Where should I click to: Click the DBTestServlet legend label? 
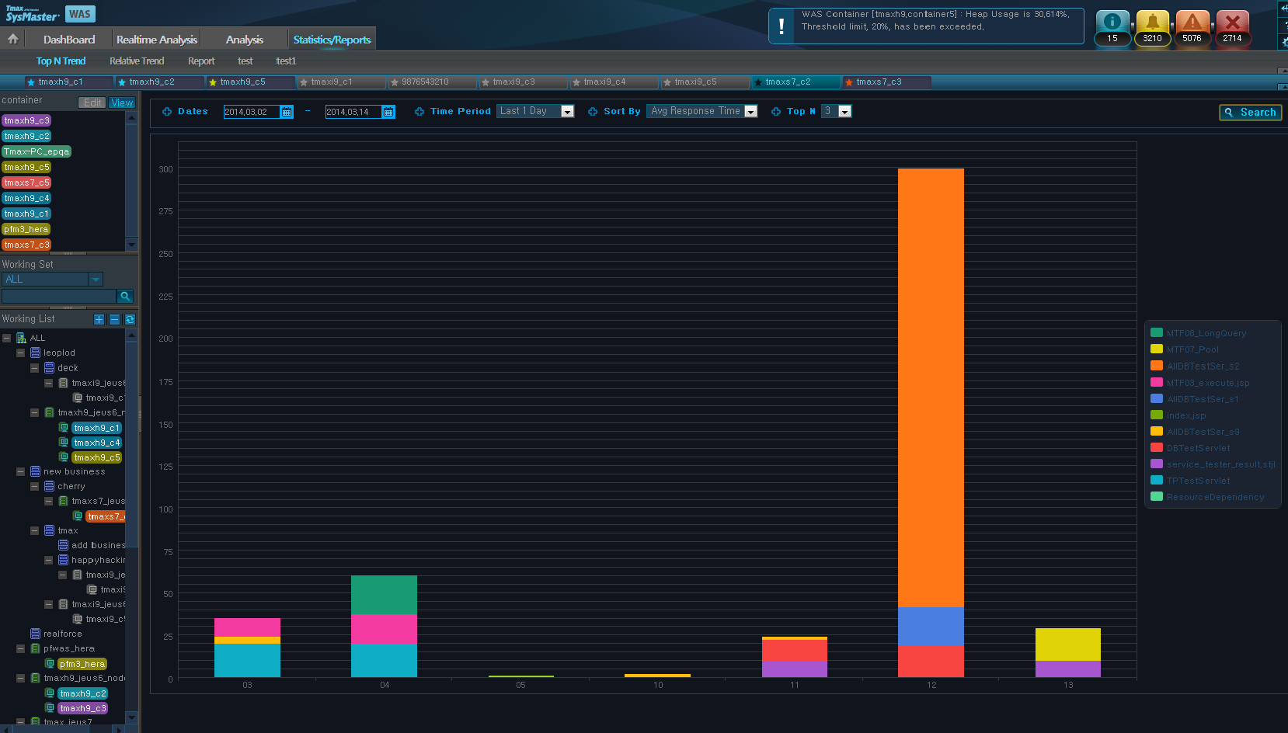tap(1199, 448)
